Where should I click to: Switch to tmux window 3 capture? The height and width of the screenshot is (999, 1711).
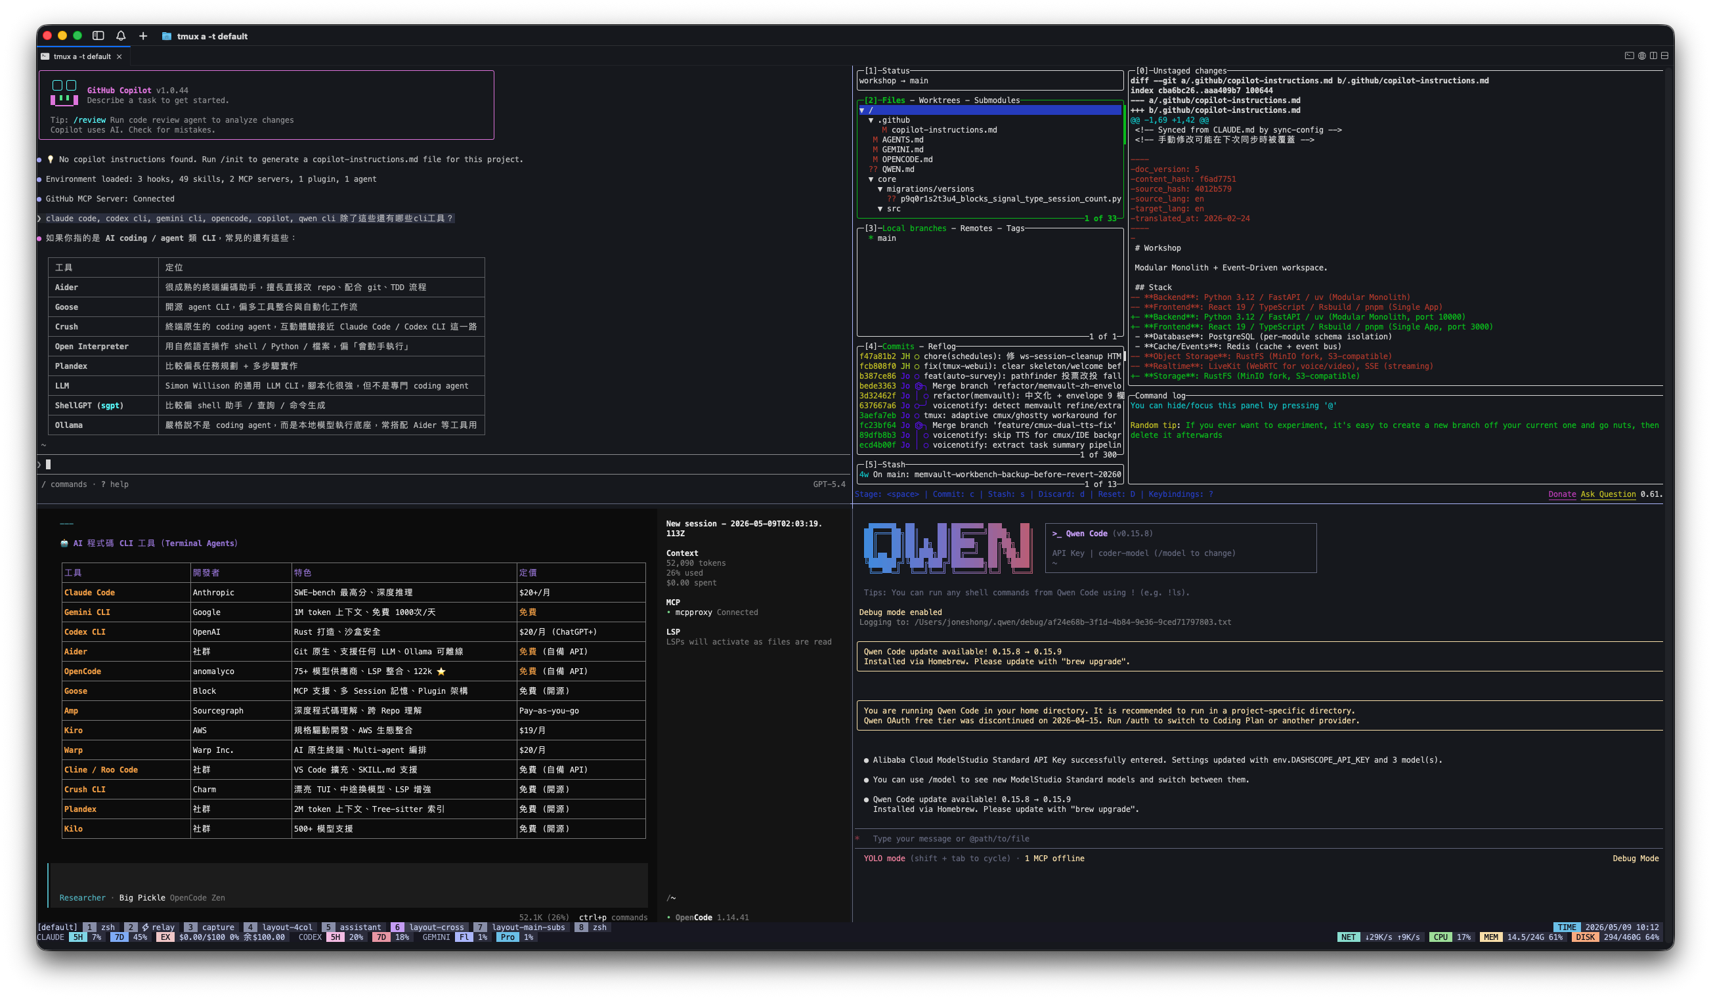pos(211,927)
